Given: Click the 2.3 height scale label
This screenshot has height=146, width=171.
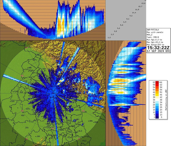Looking at the screenshot, I should [112, 34].
